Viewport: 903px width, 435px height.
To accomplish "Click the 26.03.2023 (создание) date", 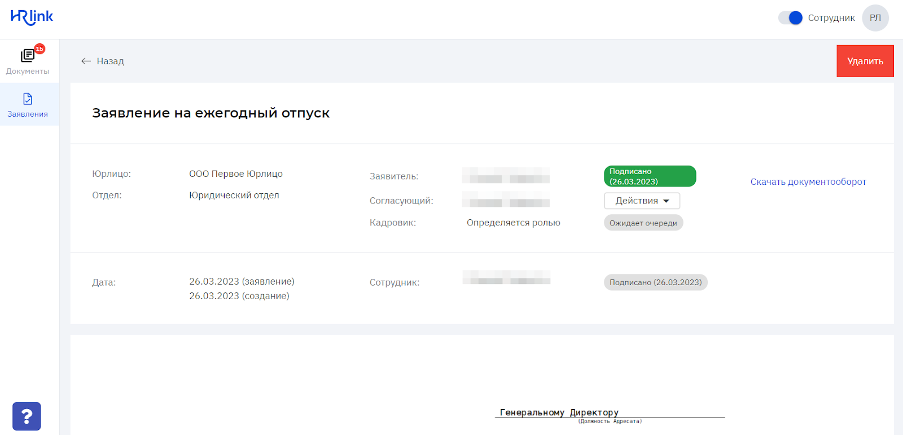I will point(239,296).
